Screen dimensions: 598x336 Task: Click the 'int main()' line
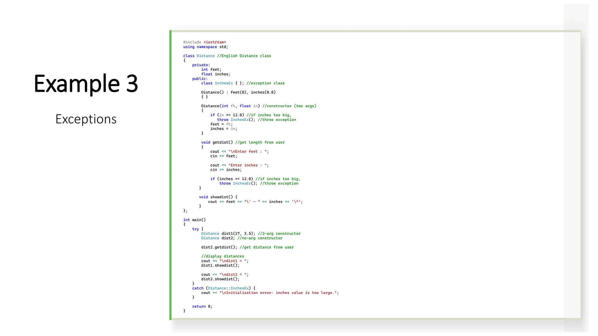(194, 220)
